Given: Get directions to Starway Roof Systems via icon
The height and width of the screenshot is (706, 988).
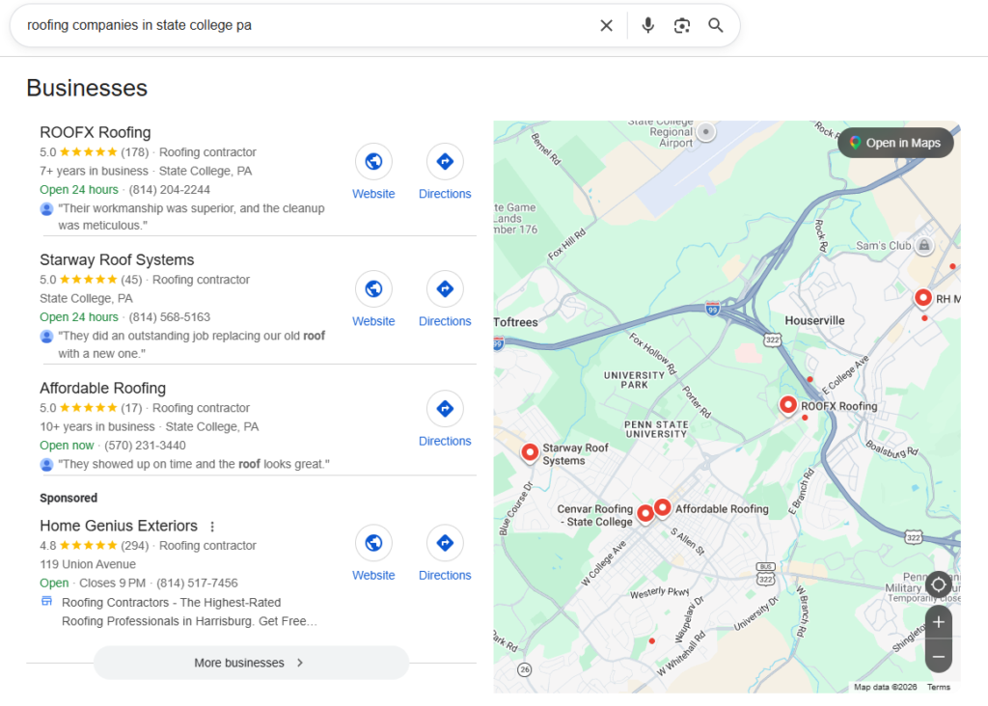Looking at the screenshot, I should [x=445, y=288].
